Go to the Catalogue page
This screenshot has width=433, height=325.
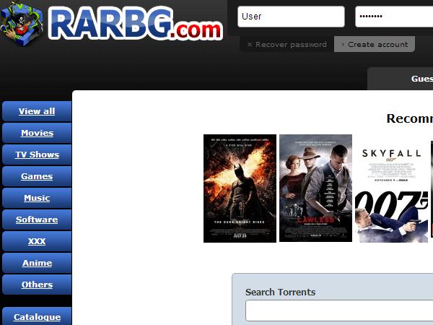coord(37,316)
